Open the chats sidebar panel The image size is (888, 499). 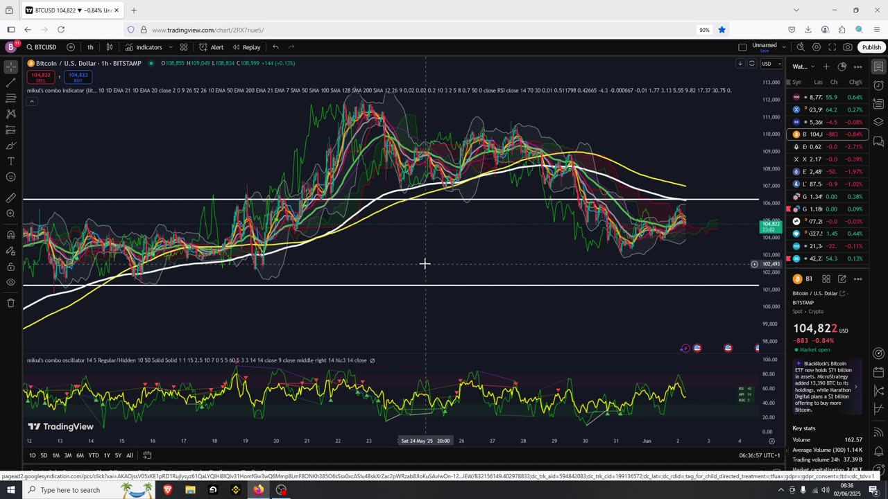pos(878,141)
